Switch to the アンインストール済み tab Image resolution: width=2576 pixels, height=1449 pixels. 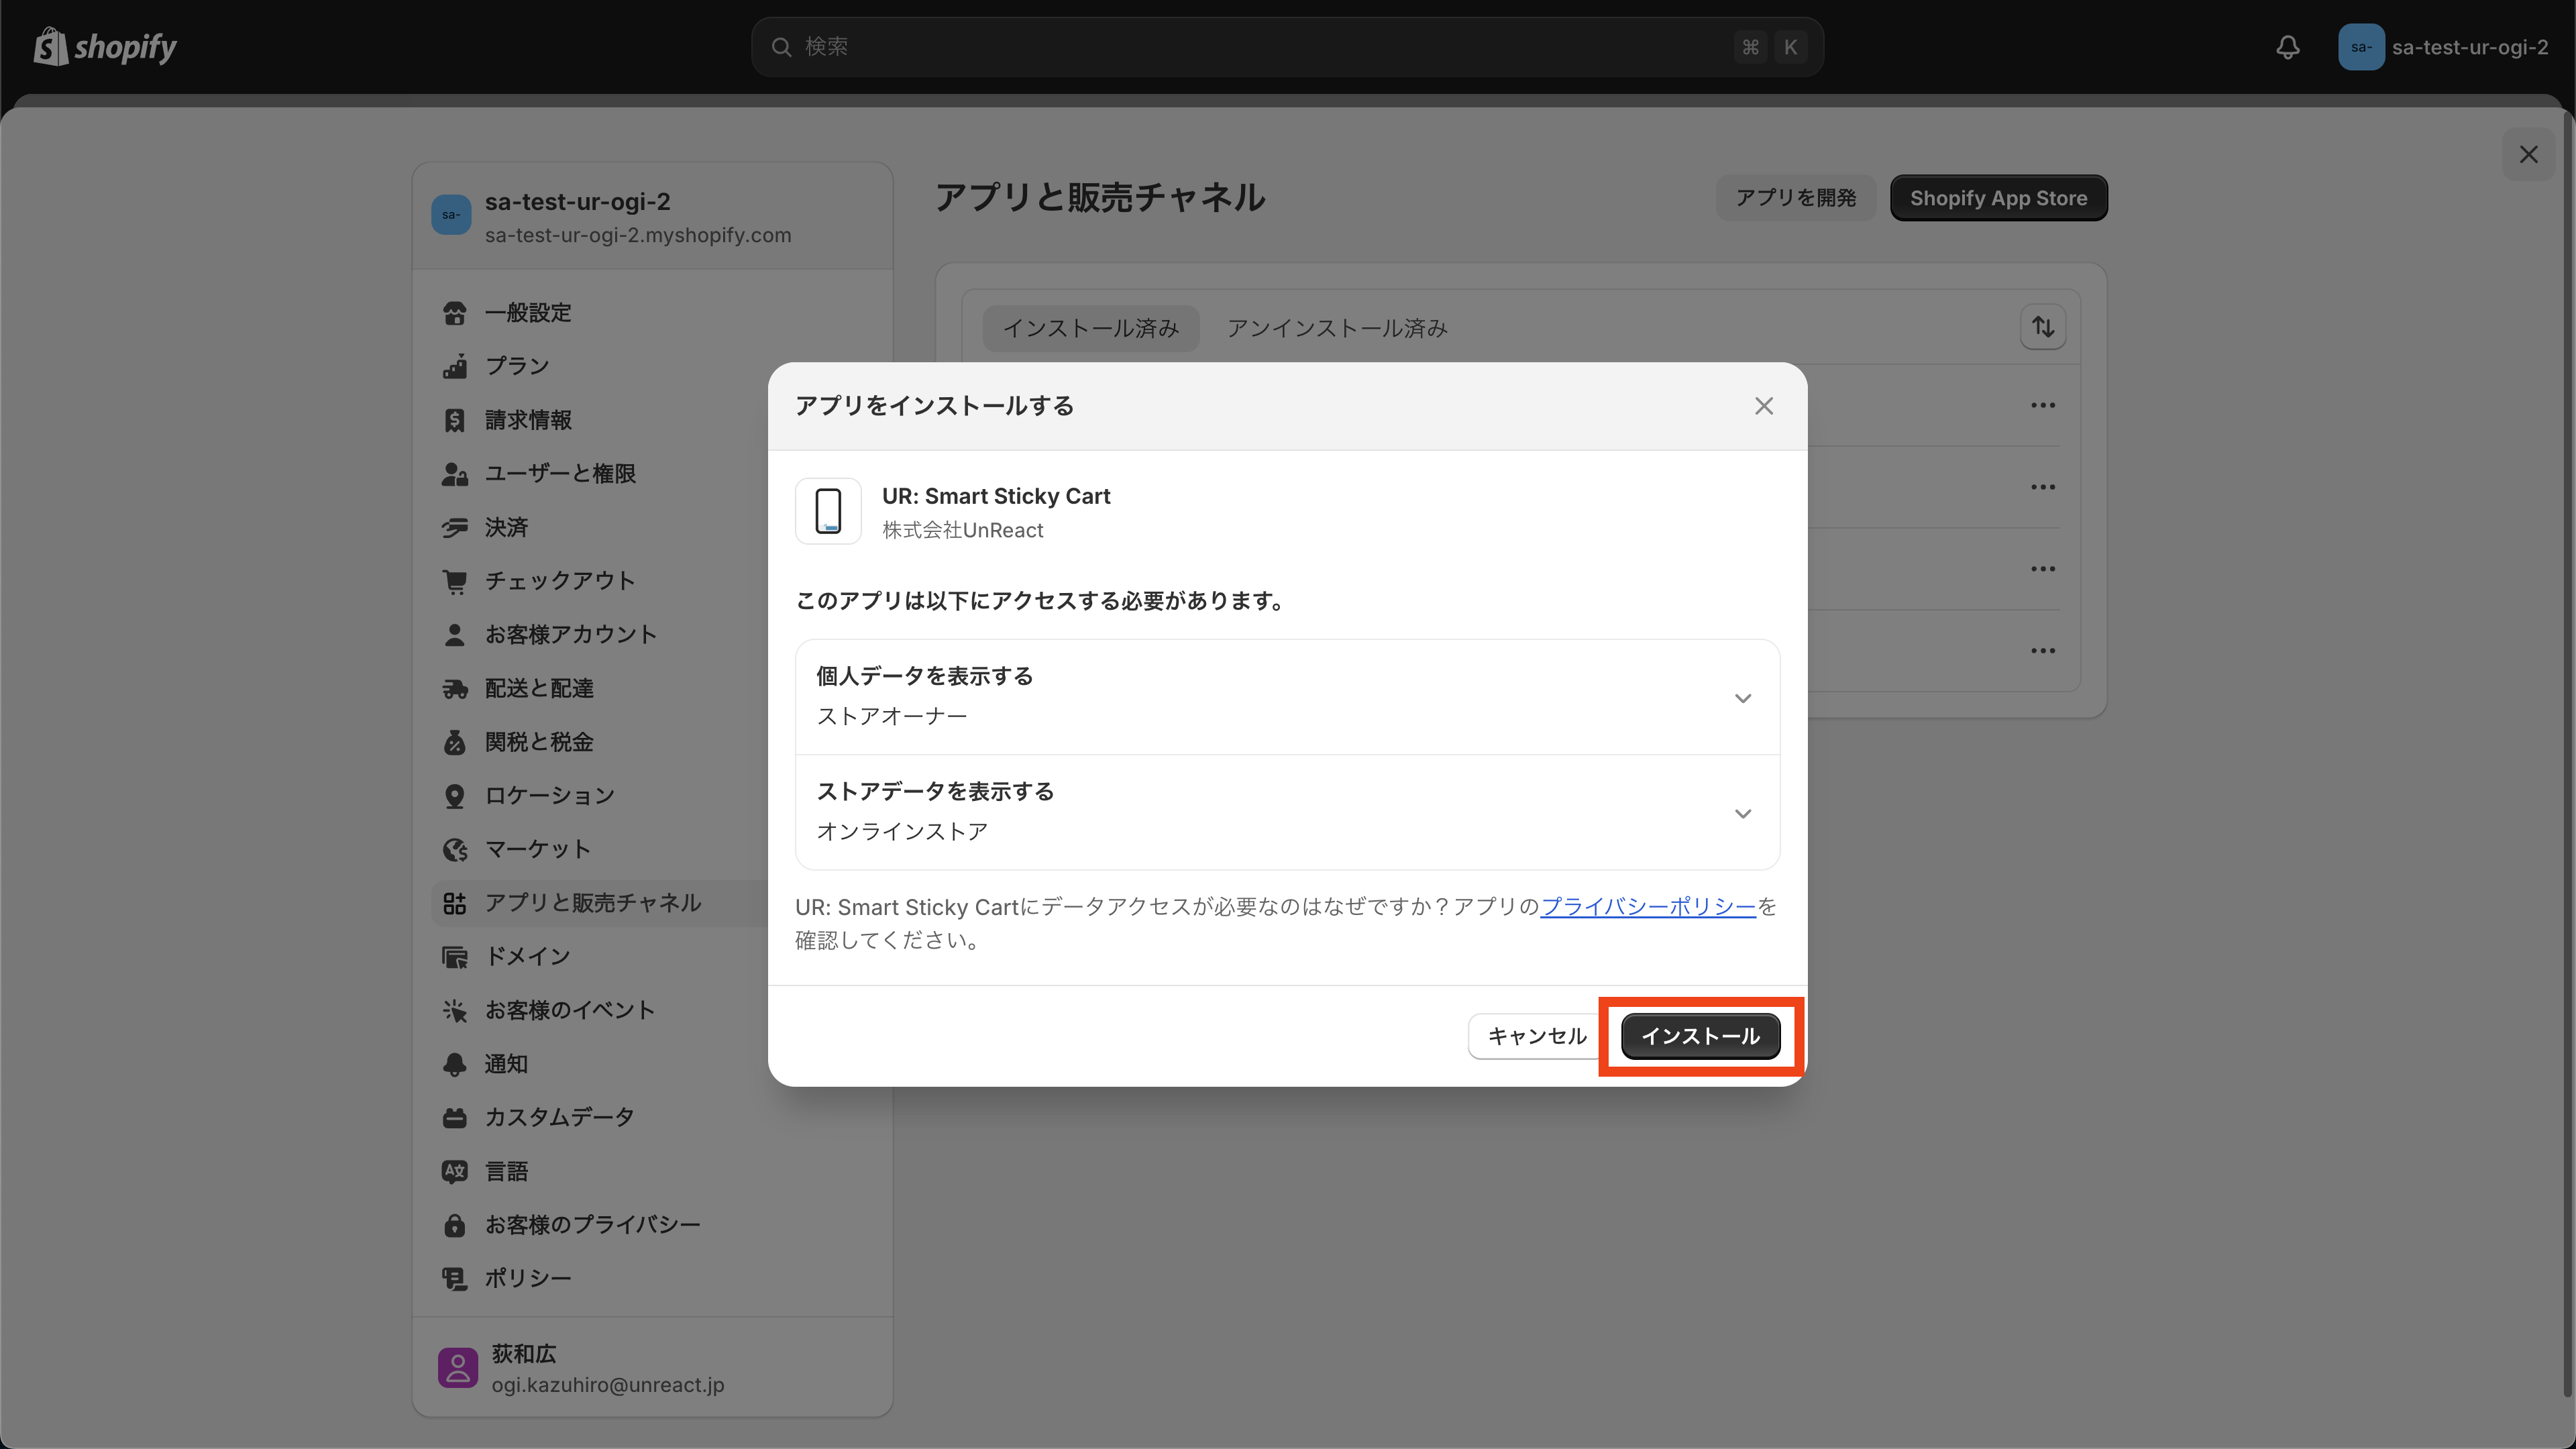click(1336, 327)
